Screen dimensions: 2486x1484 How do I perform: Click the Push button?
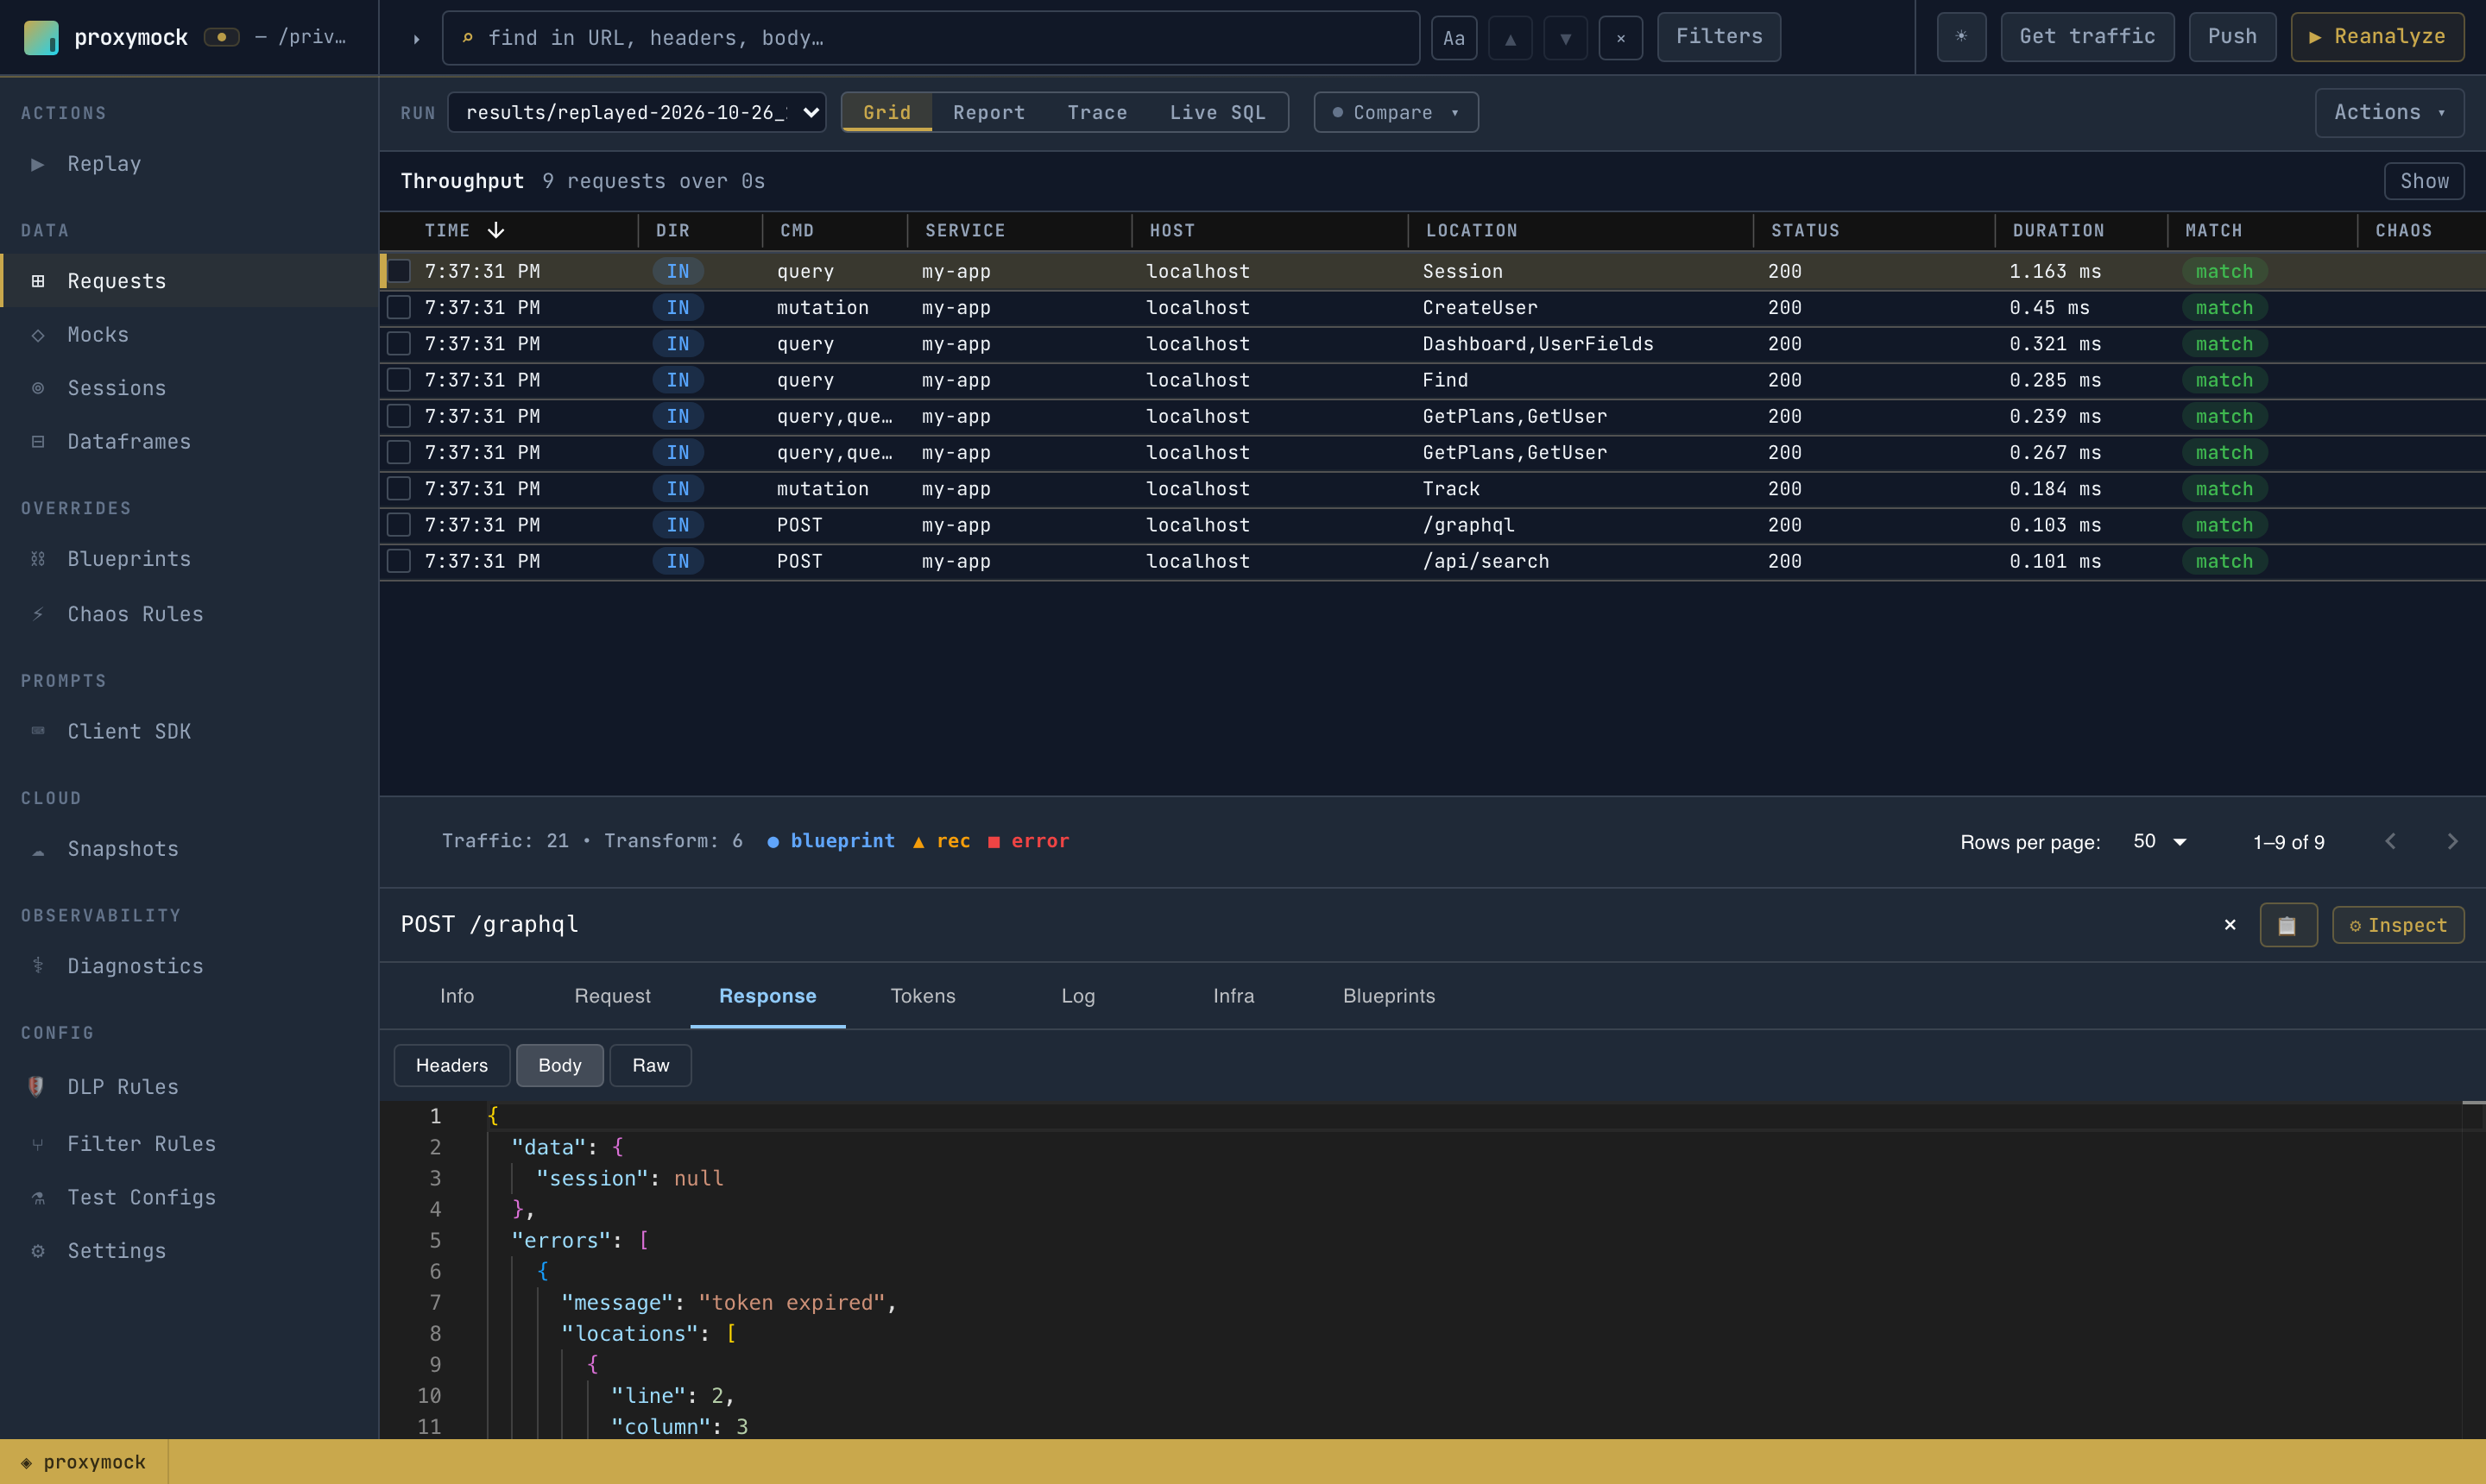pos(2232,37)
